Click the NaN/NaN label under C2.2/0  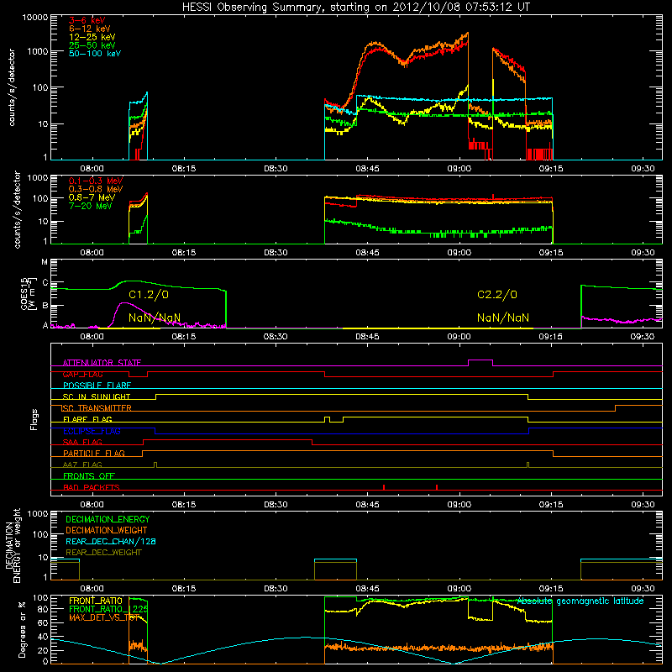(x=503, y=318)
